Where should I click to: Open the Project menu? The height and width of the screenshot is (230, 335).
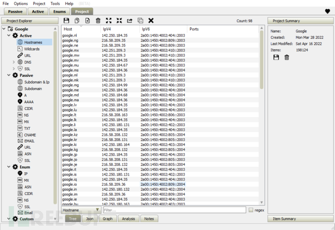pos(39,3)
